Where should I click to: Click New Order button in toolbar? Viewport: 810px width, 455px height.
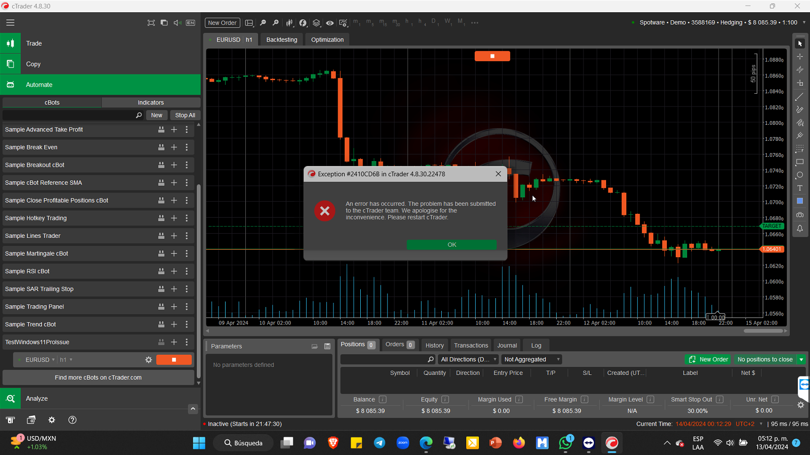coord(222,23)
